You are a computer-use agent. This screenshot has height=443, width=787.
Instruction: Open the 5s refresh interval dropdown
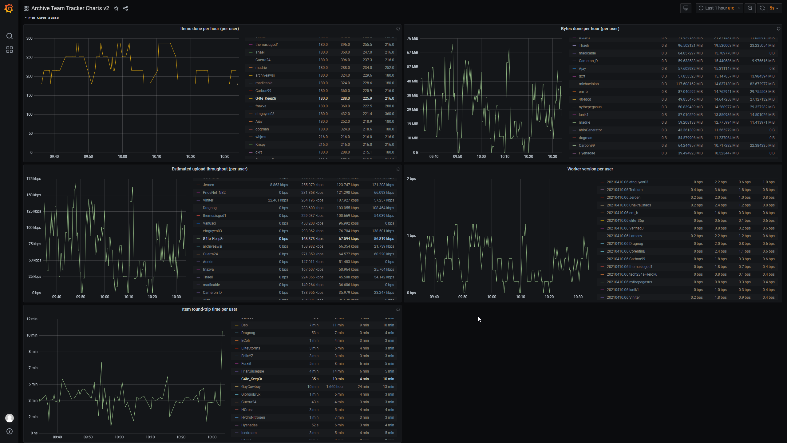coord(774,8)
